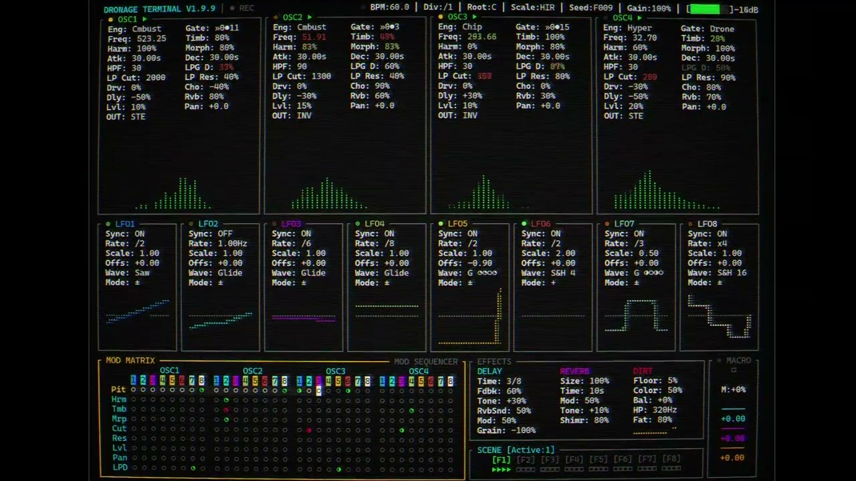Activate scene F1

pos(502,460)
